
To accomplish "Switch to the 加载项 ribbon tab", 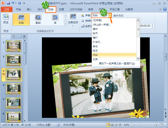I will 129,9.
